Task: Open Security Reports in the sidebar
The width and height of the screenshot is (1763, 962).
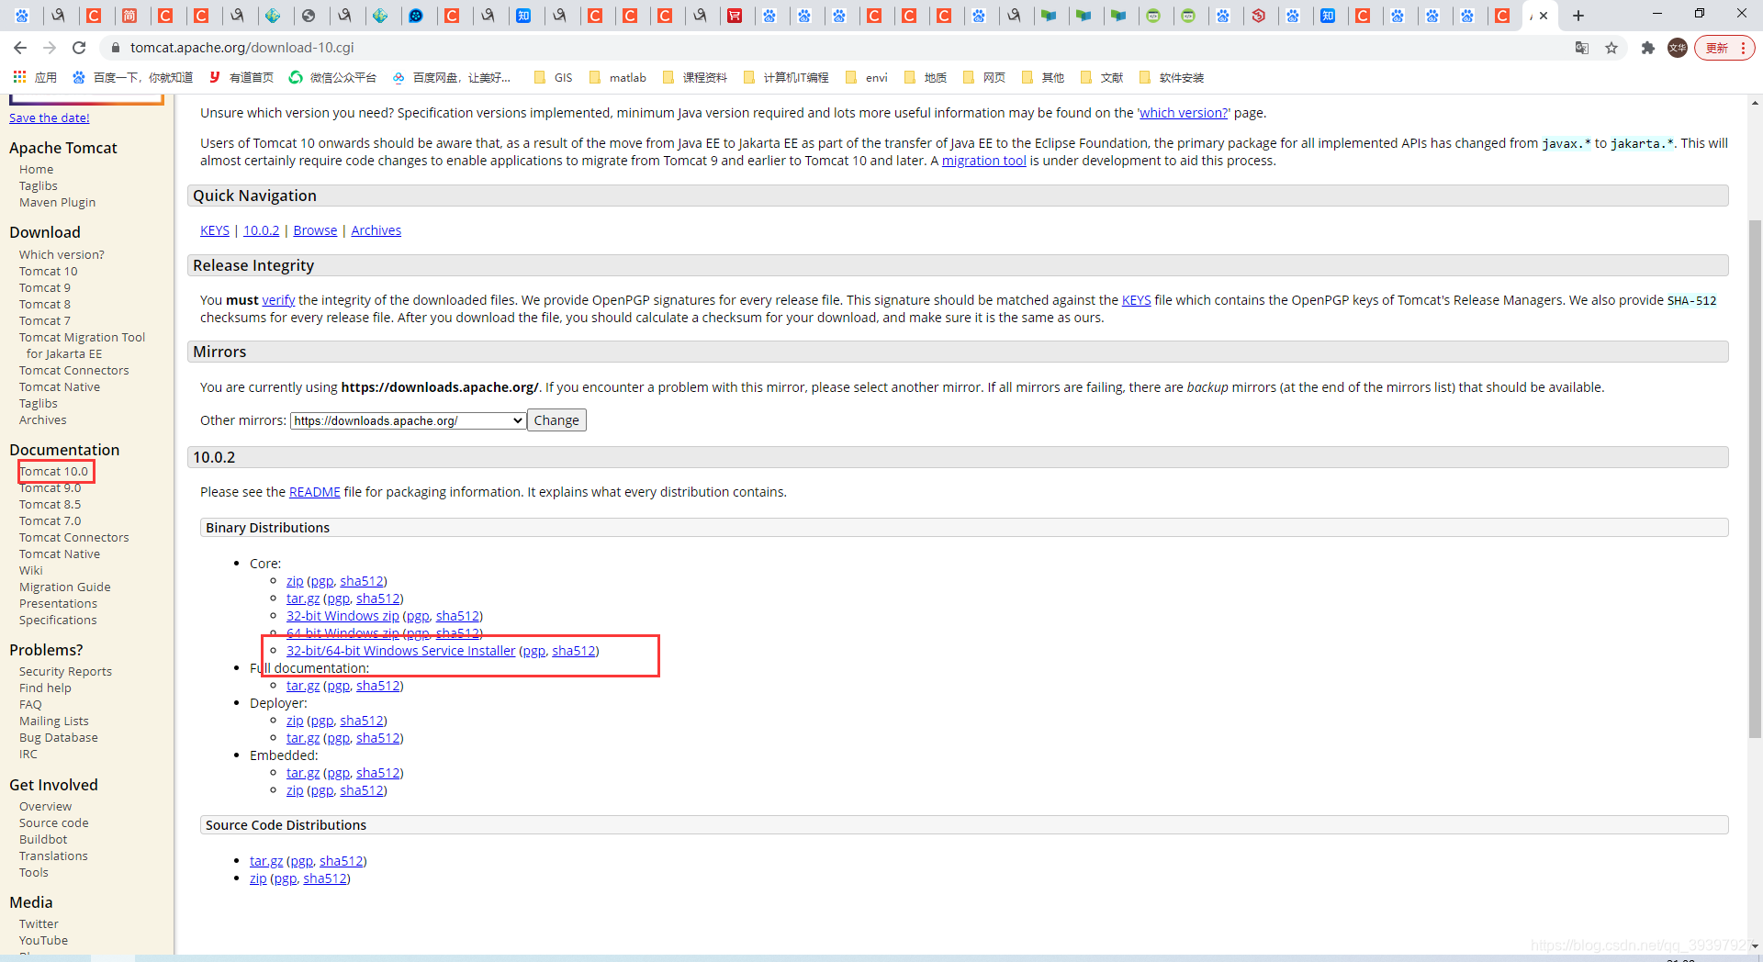Action: pos(65,672)
